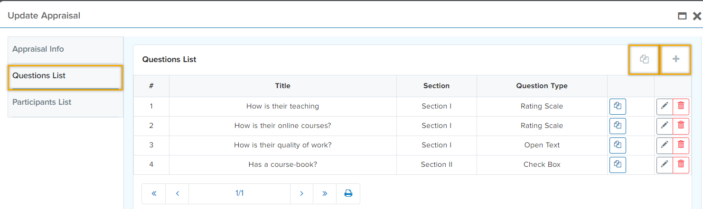Image resolution: width=703 pixels, height=209 pixels.
Task: Print the questions list
Action: [x=348, y=193]
